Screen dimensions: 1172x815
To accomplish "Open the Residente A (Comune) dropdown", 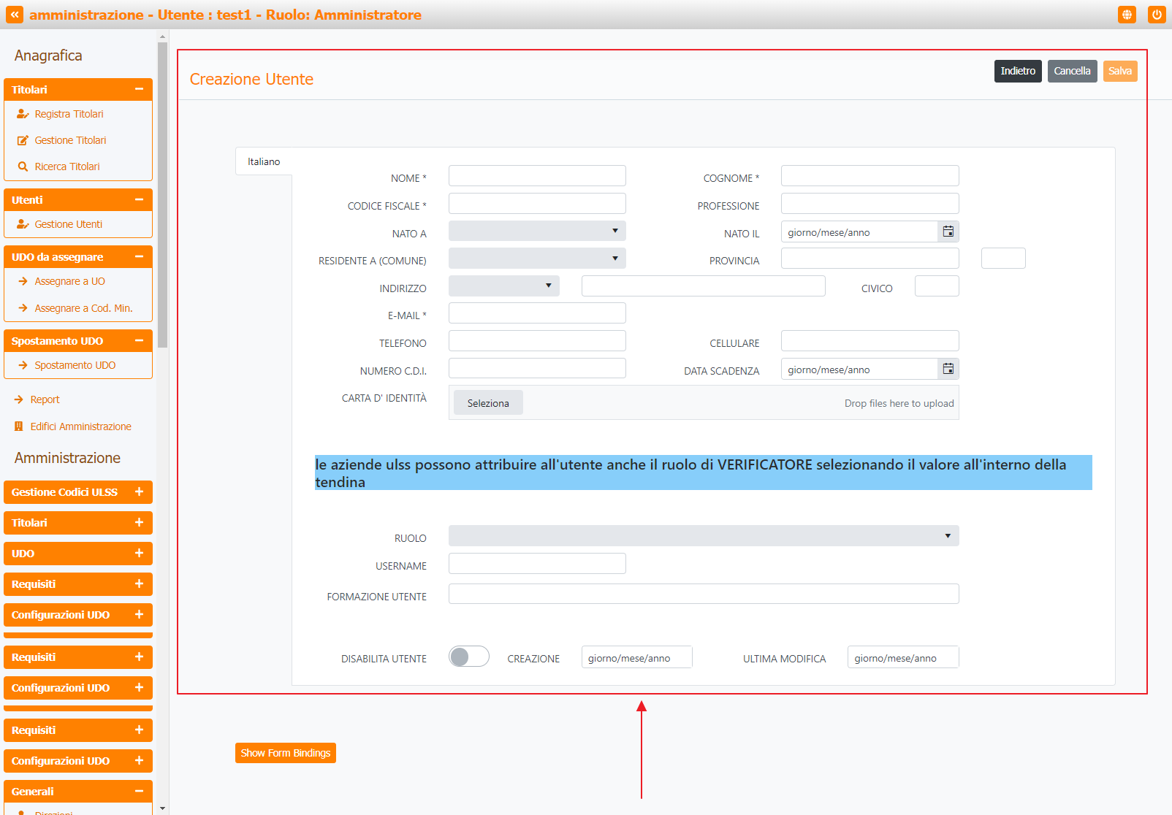I will [537, 259].
